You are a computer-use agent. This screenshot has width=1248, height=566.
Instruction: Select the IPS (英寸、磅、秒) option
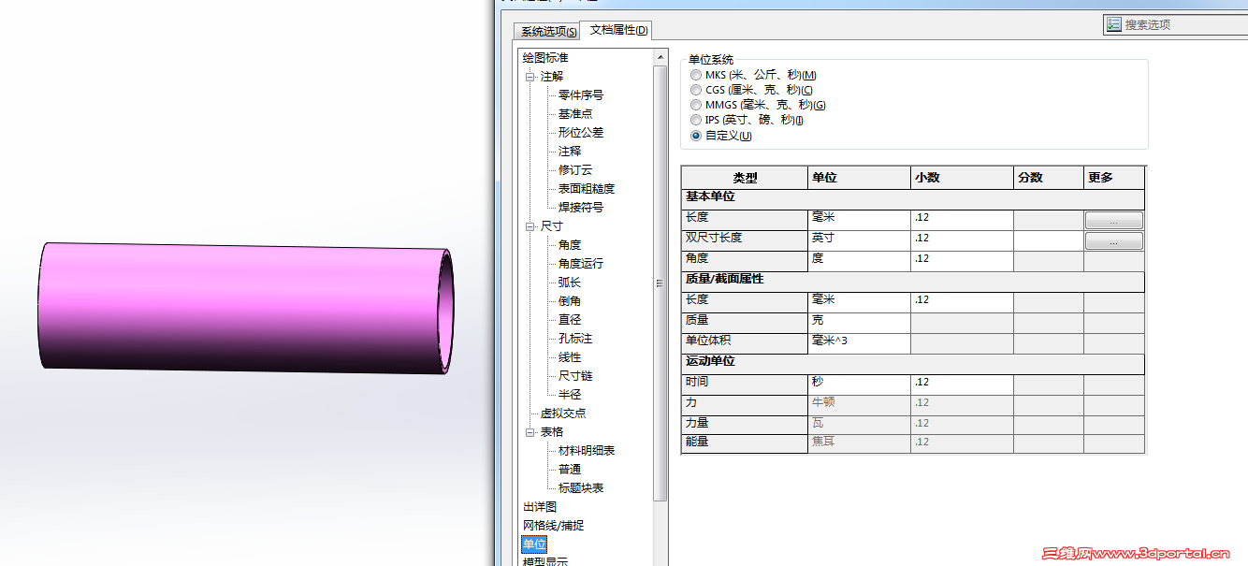[695, 120]
